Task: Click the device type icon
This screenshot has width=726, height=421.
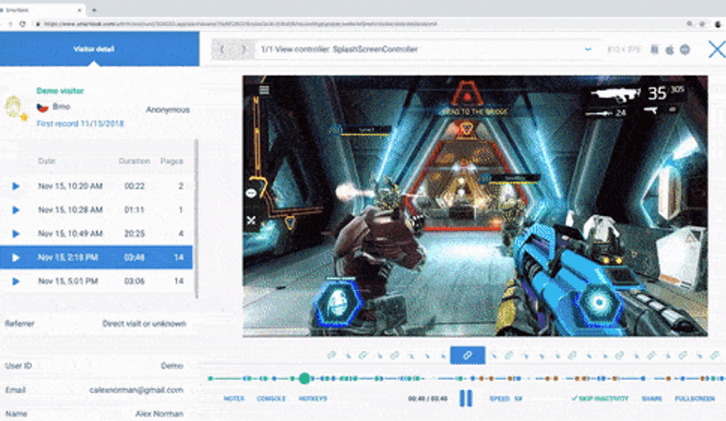Action: click(x=655, y=49)
